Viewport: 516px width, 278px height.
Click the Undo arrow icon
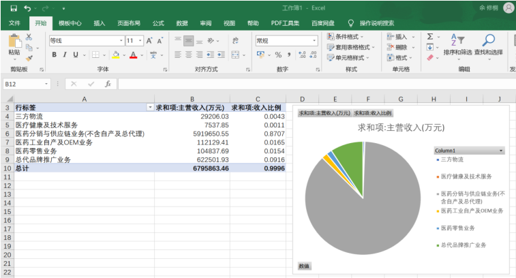click(27, 8)
